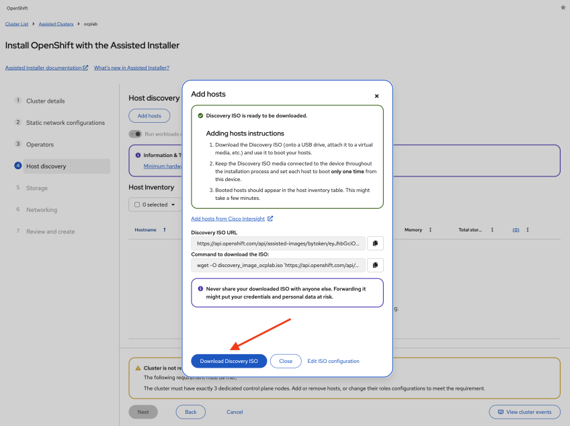
Task: Close the Add hosts dialog with X
Action: point(376,96)
